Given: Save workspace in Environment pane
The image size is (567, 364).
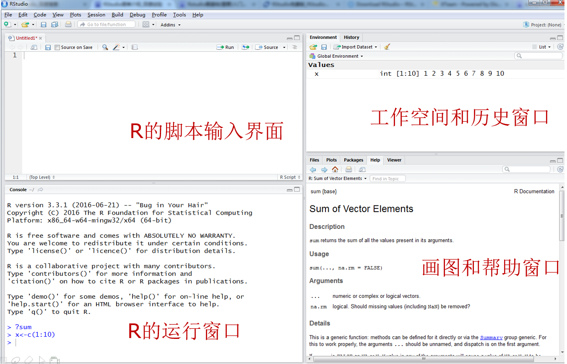Looking at the screenshot, I should click(x=324, y=47).
